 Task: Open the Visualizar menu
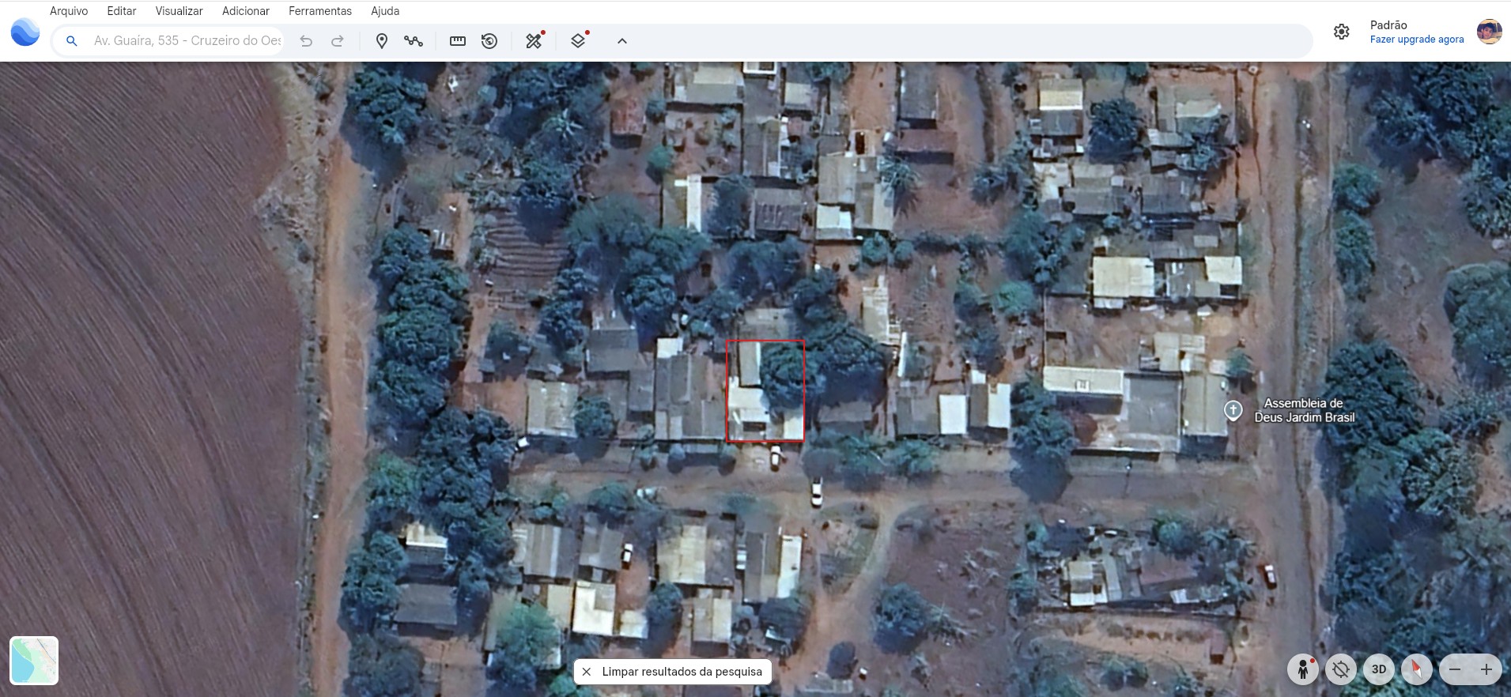click(x=179, y=11)
